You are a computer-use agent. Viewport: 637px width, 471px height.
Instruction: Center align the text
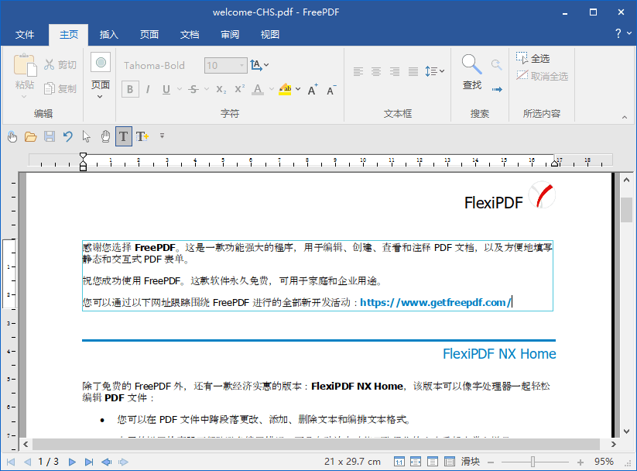point(376,71)
